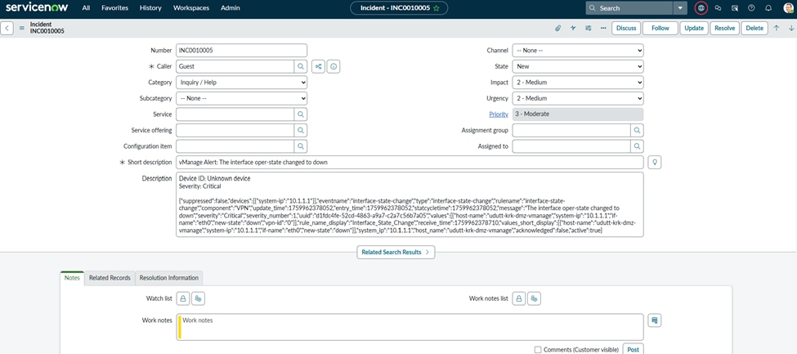Open the Favorites menu
The width and height of the screenshot is (797, 354).
[115, 8]
